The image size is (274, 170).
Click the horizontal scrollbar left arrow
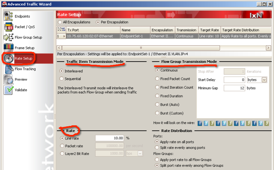pos(59,48)
